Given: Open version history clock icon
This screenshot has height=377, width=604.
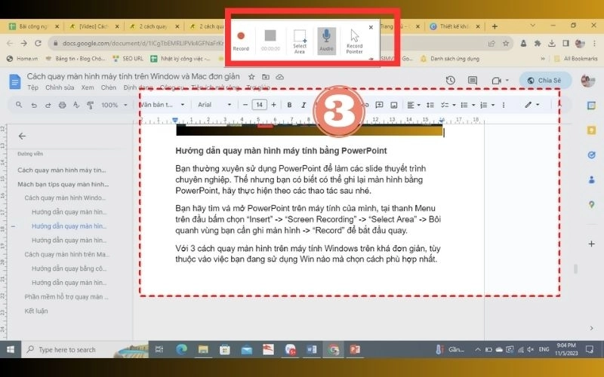Looking at the screenshot, I should click(450, 81).
